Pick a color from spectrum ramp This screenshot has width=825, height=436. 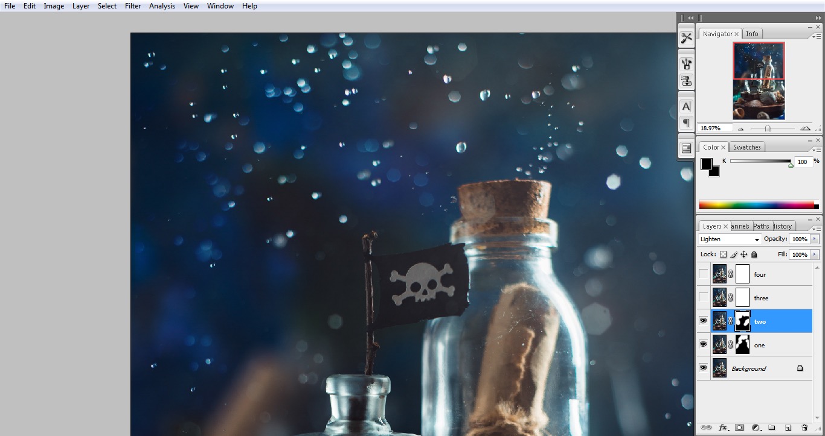click(x=759, y=205)
